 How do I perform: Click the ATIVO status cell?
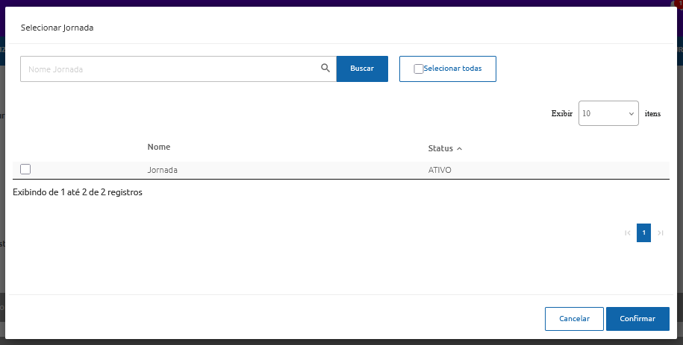click(x=440, y=170)
